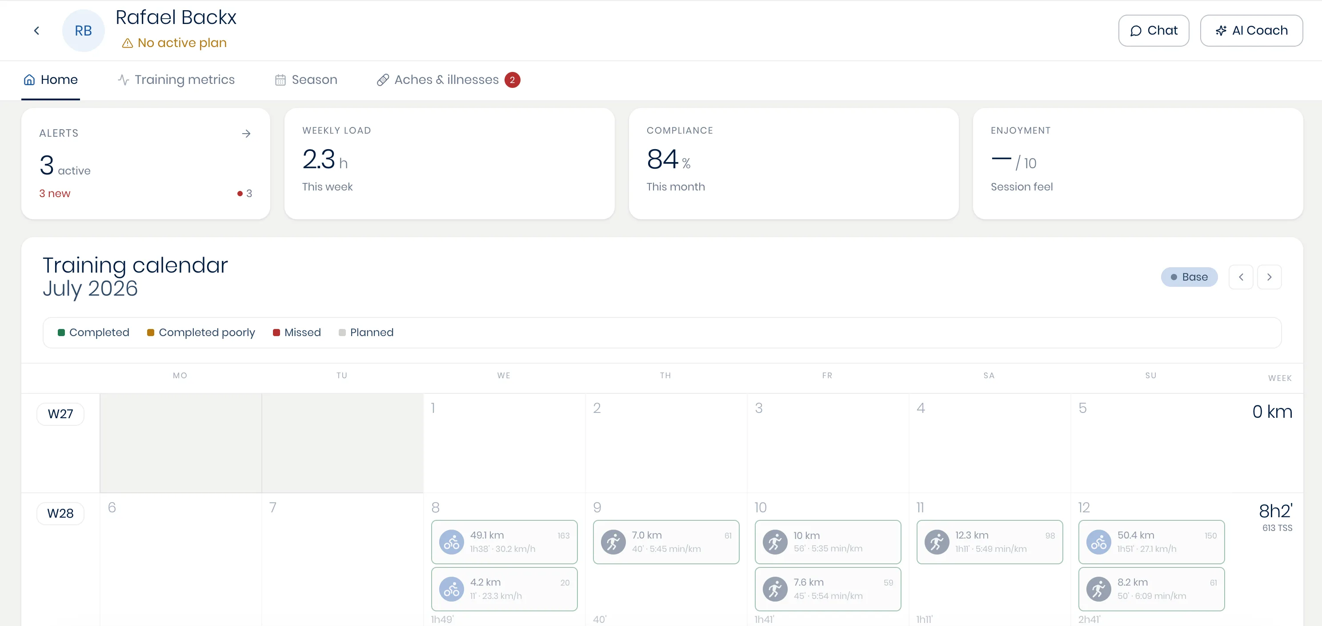1322x626 pixels.
Task: Open the Compliance 84% card
Action: point(793,163)
